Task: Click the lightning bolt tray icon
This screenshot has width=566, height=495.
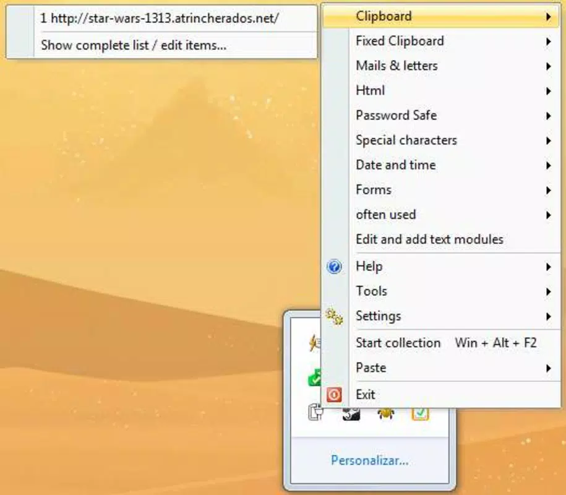Action: point(314,343)
